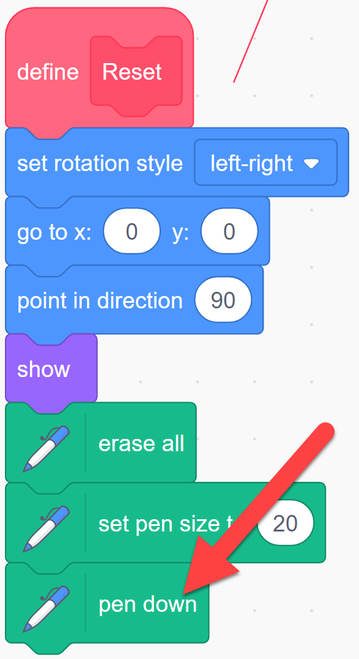Select the x value field of go to block
This screenshot has height=659, width=359.
coord(131,231)
